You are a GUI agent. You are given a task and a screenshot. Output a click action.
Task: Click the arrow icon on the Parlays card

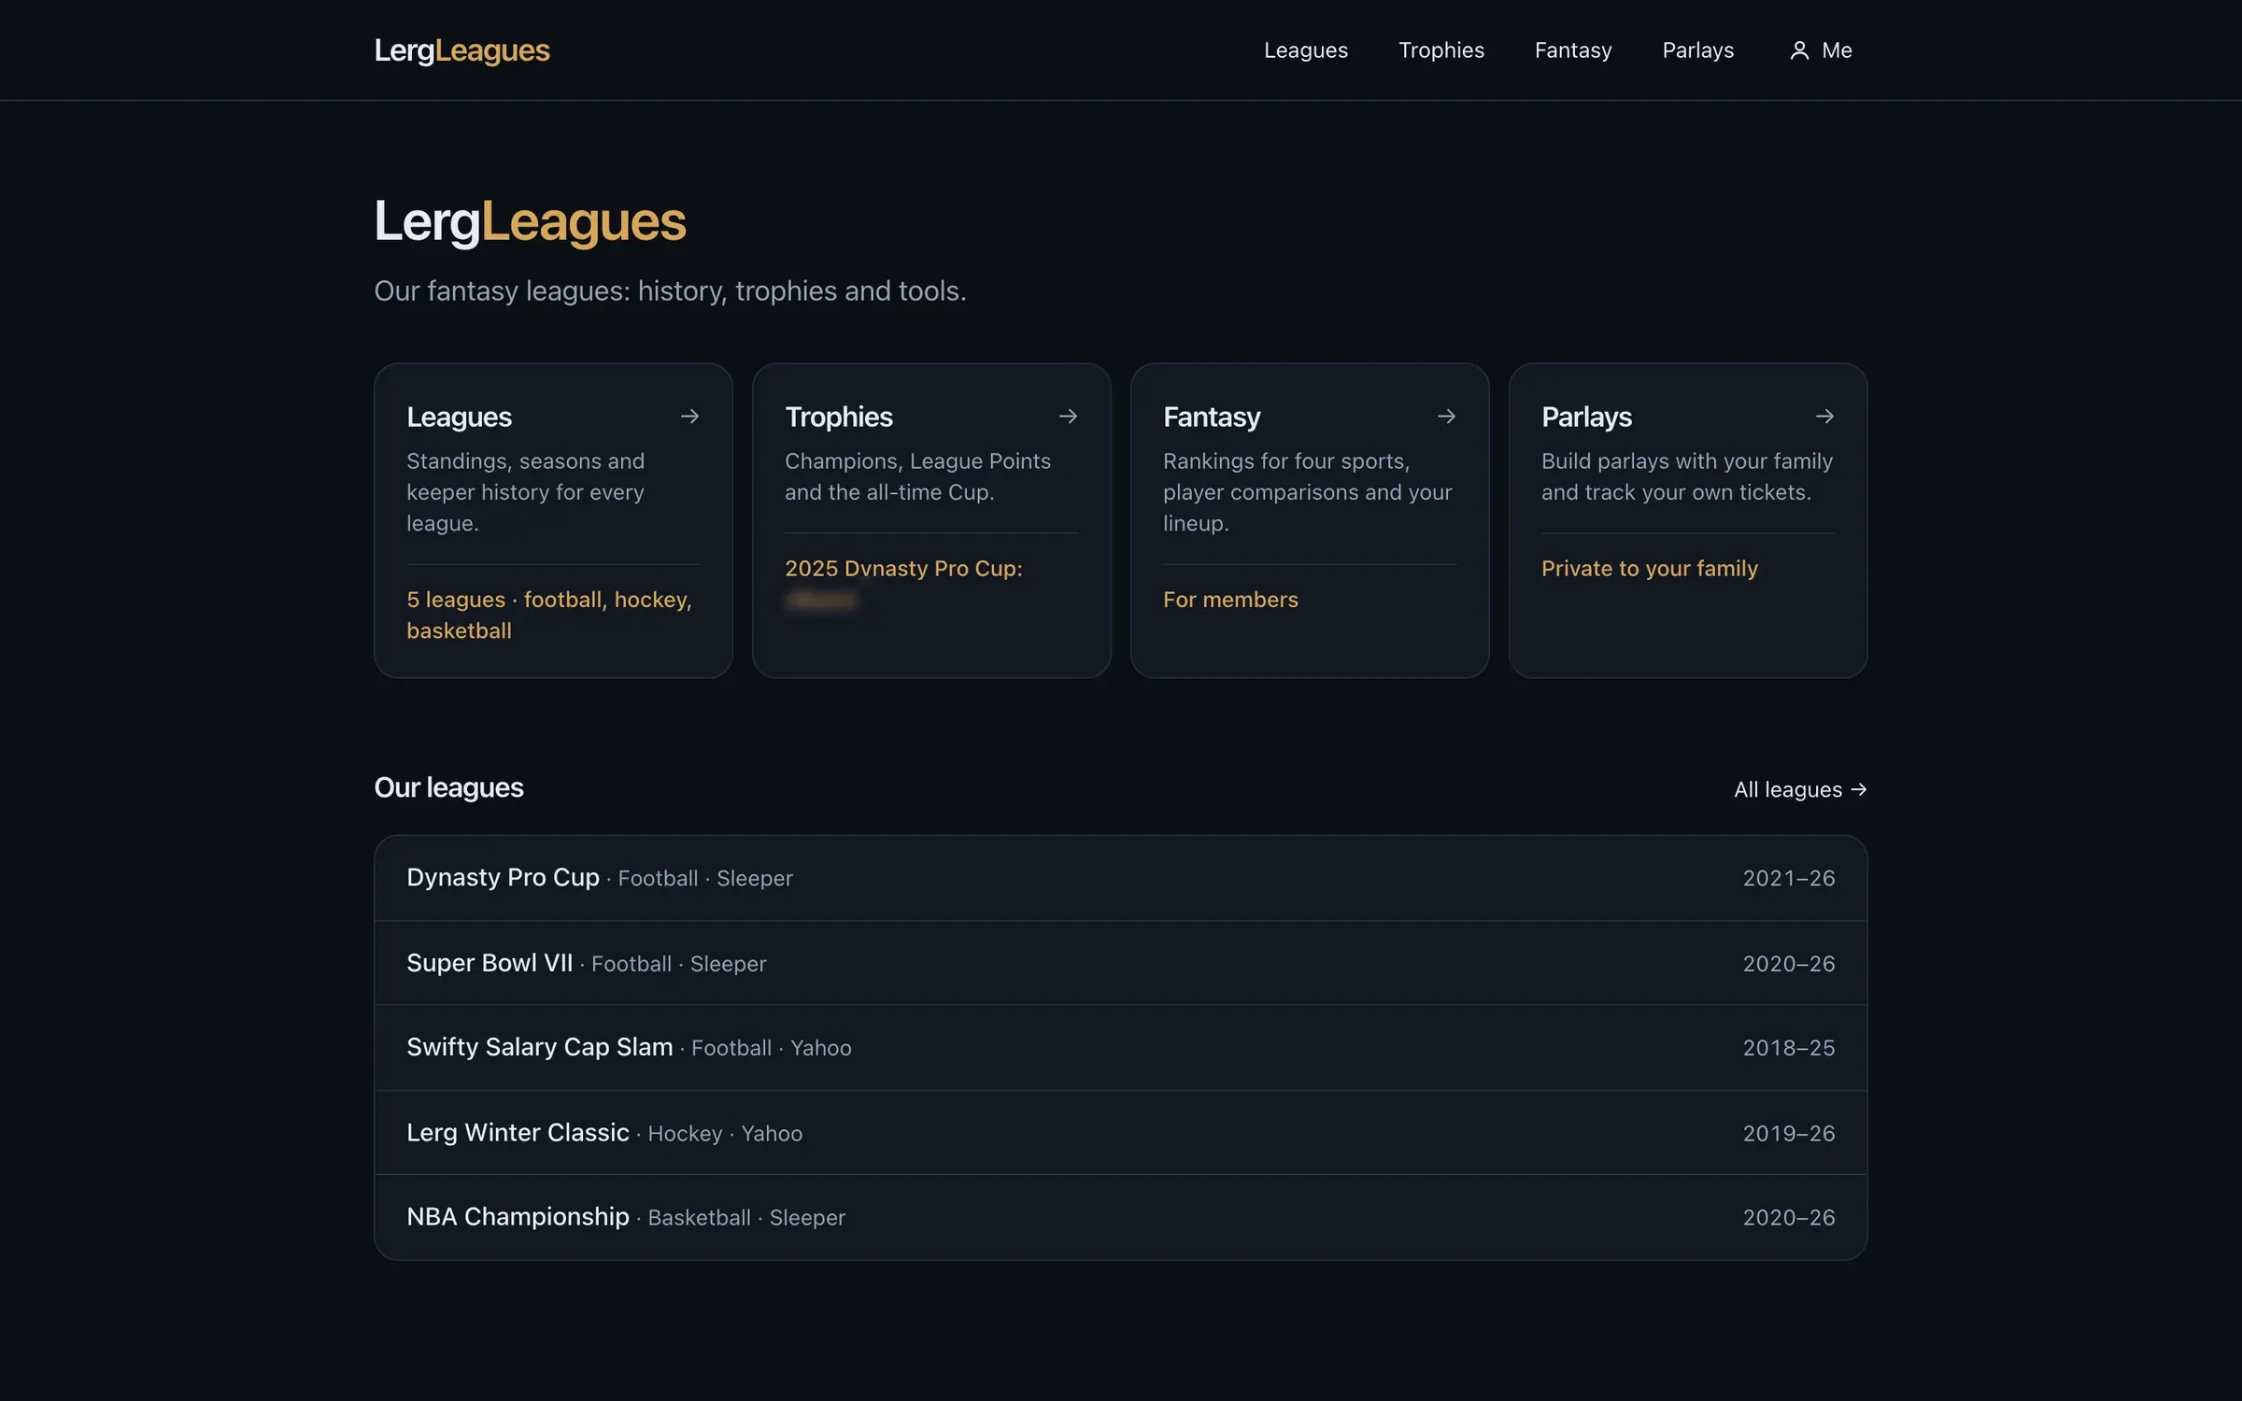point(1824,417)
